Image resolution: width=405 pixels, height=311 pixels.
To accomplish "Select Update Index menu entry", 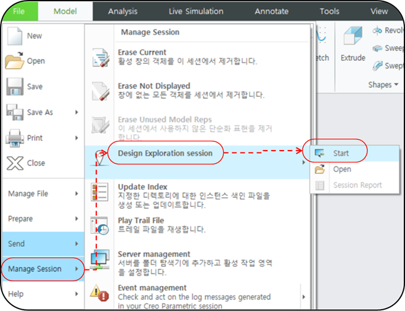I will (197, 196).
